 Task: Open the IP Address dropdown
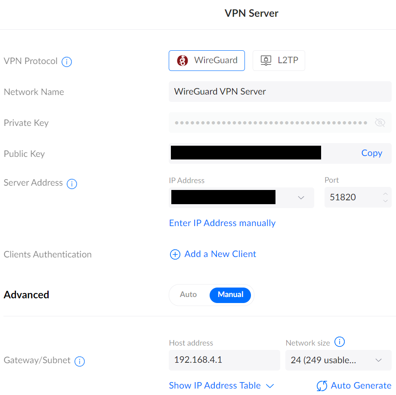pos(241,198)
